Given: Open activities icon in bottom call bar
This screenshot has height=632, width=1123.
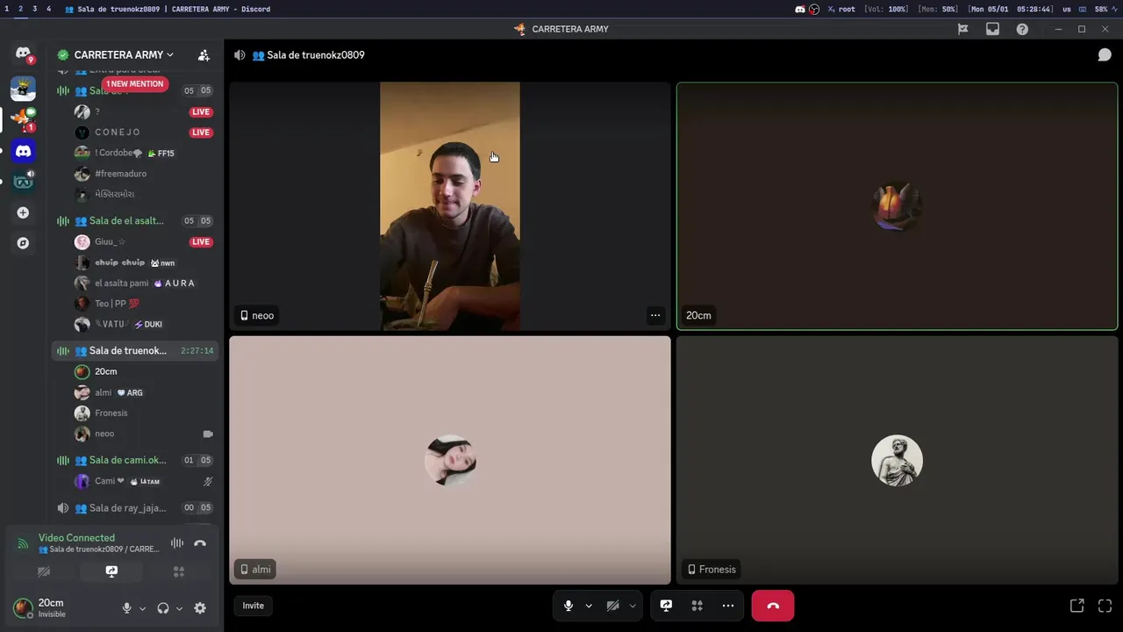Looking at the screenshot, I should (697, 606).
